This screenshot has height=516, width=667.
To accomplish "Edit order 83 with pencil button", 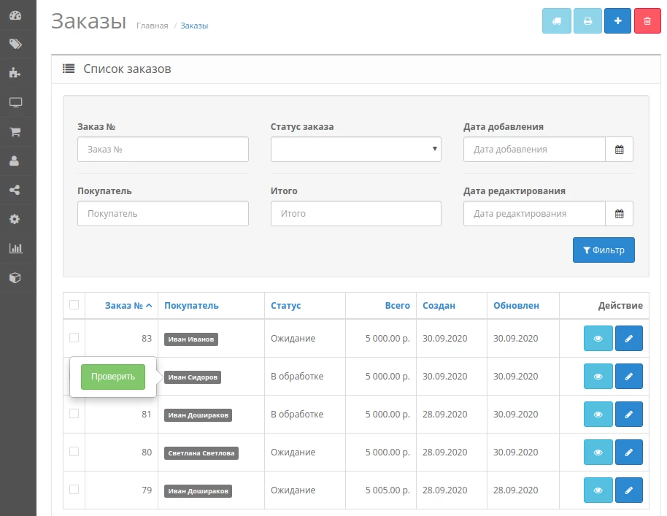I will (x=629, y=339).
